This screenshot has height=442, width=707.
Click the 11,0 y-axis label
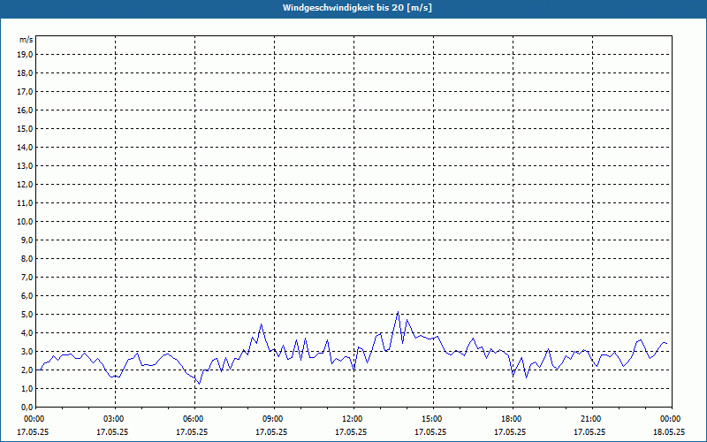tap(25, 203)
